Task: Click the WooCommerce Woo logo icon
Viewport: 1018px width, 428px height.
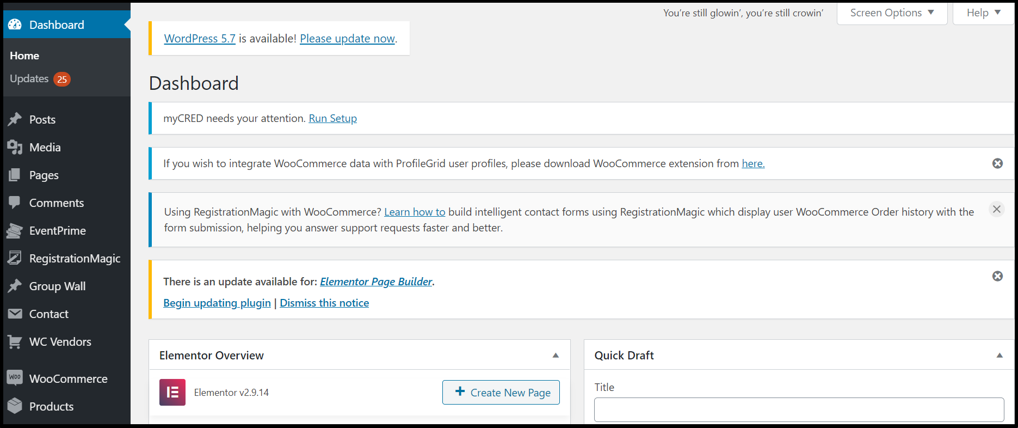Action: click(x=15, y=378)
